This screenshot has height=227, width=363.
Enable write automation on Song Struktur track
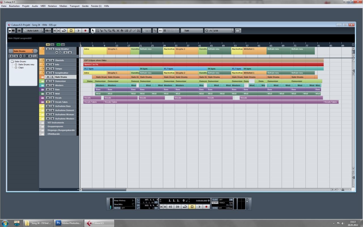pyautogui.click(x=70, y=52)
